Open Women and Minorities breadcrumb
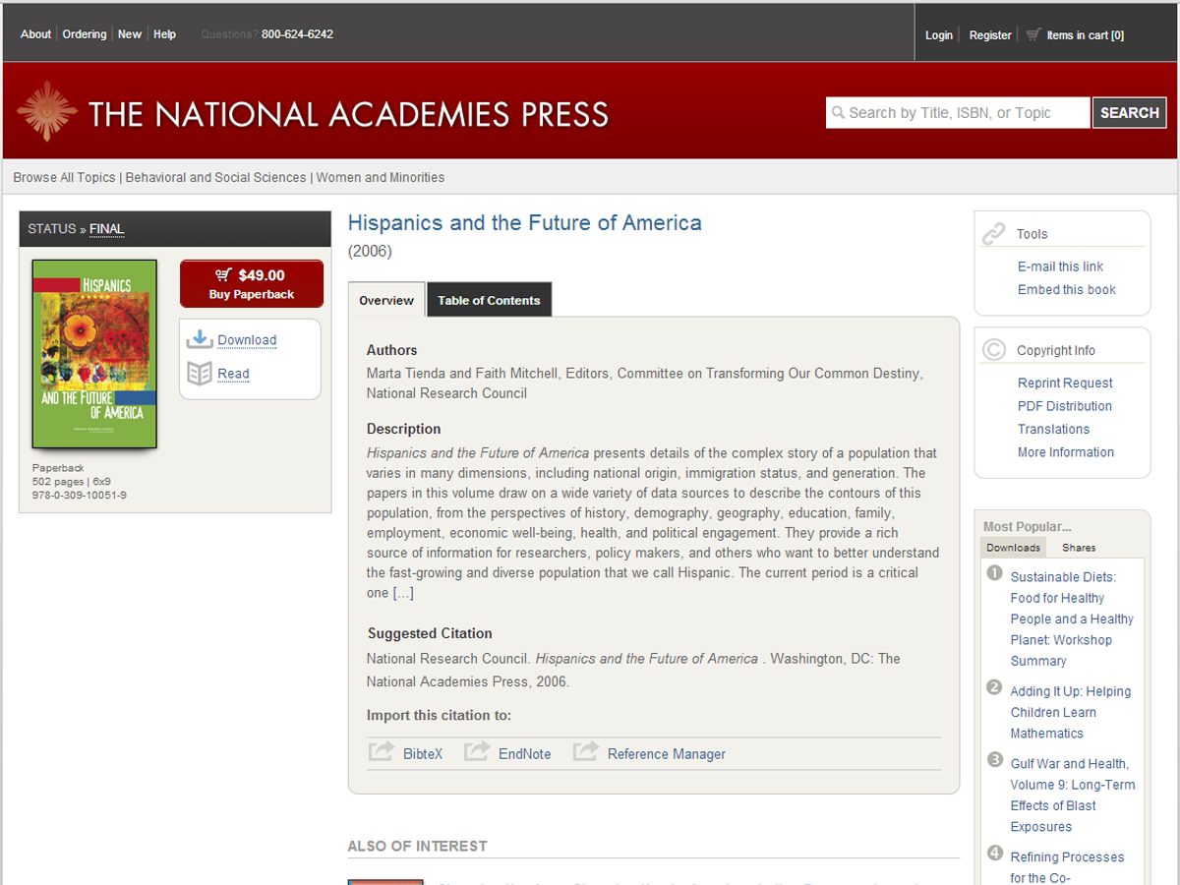Viewport: 1180px width, 885px height. point(380,178)
